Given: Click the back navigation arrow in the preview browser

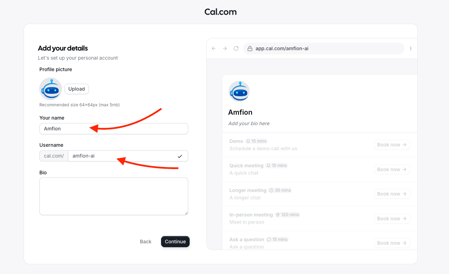Looking at the screenshot, I should click(214, 48).
